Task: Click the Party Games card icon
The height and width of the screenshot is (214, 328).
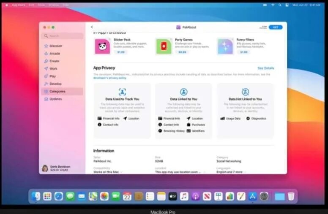Action: click(x=164, y=46)
